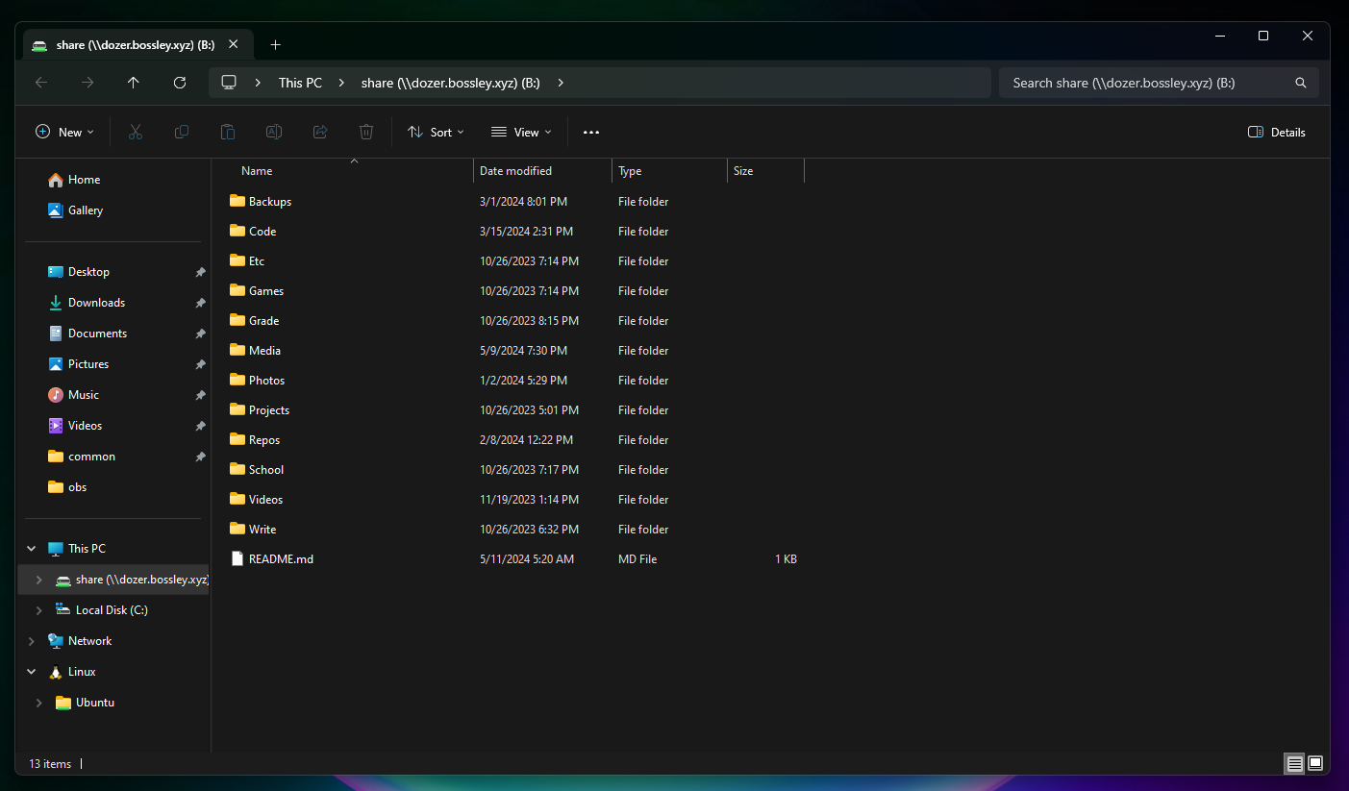Open the Sort dropdown
This screenshot has height=791, width=1349.
click(436, 132)
